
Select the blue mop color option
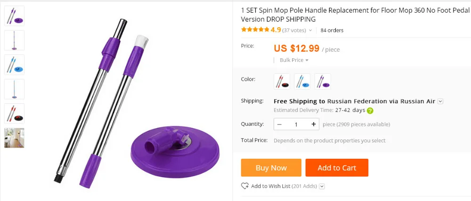[x=302, y=81]
